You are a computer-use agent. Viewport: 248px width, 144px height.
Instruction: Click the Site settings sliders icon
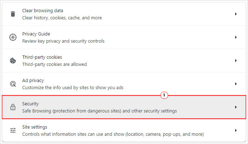[13, 130]
